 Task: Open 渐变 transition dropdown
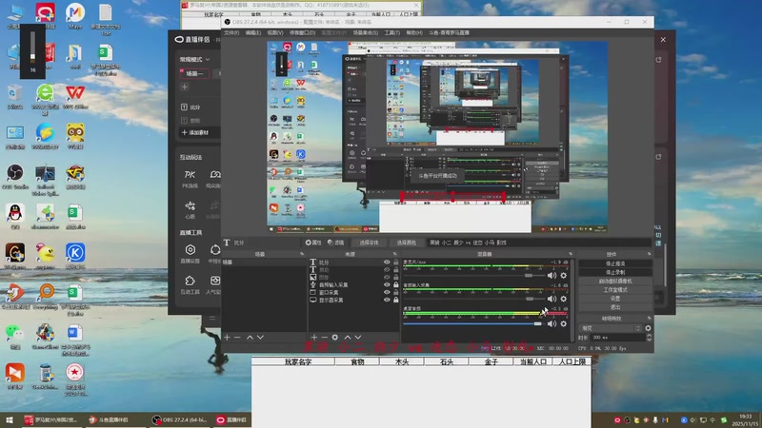tap(611, 328)
